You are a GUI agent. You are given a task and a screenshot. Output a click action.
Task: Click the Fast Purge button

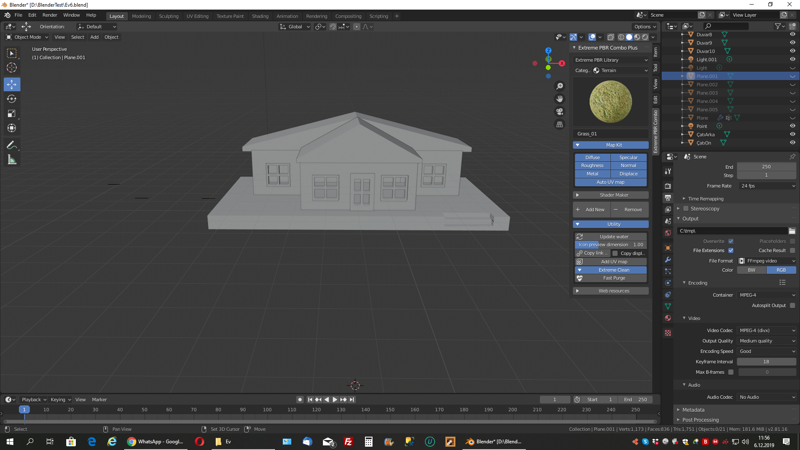(610, 278)
